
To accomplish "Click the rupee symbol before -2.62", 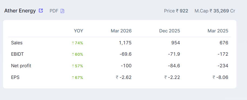I will tap(117, 77).
